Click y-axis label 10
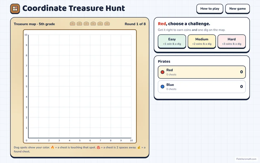 tap(26, 35)
